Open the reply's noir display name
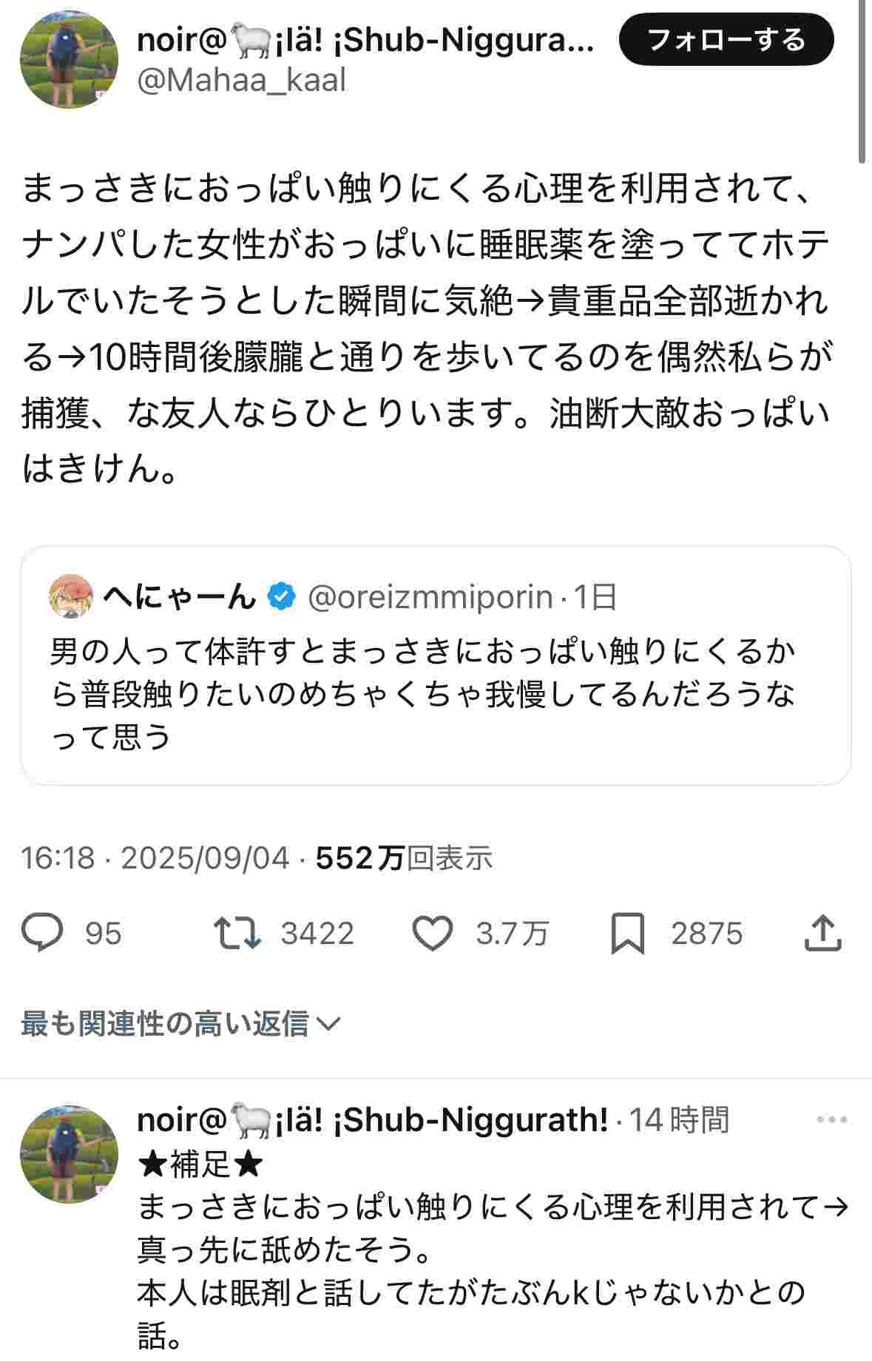The width and height of the screenshot is (872, 1362). point(372,1119)
